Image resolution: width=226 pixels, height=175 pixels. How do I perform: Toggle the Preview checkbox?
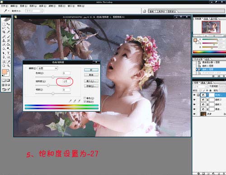pyautogui.click(x=85, y=101)
